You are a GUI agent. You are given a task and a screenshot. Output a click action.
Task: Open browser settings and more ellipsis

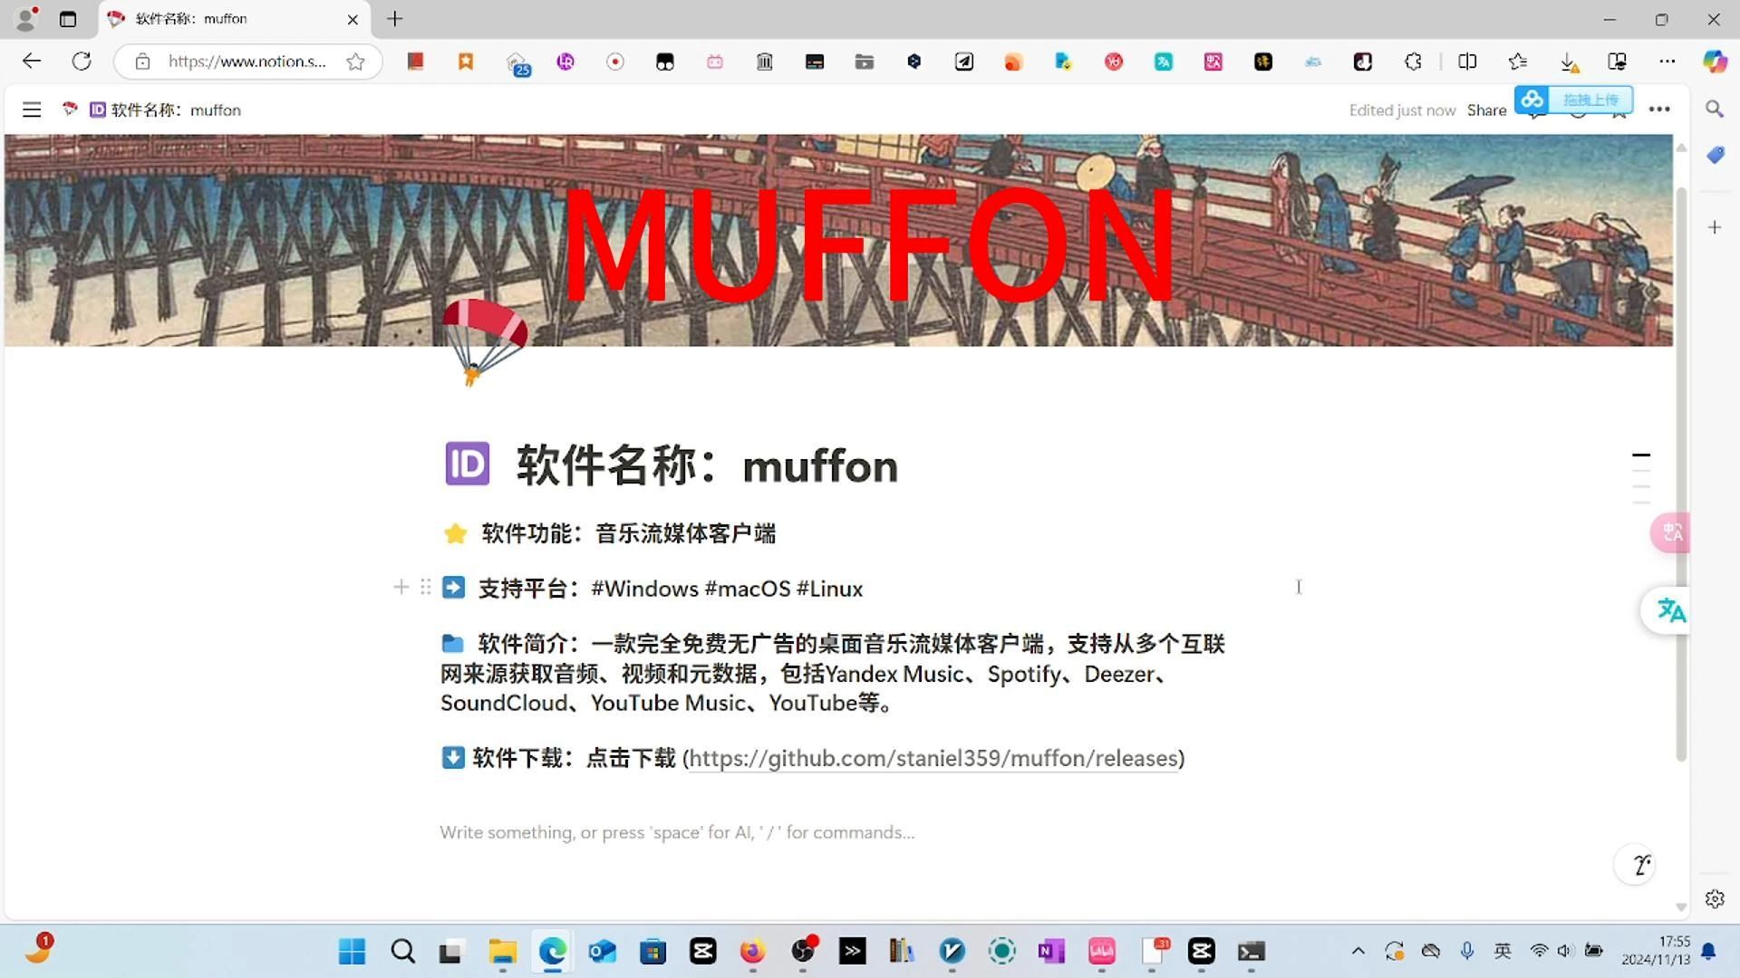pos(1667,62)
